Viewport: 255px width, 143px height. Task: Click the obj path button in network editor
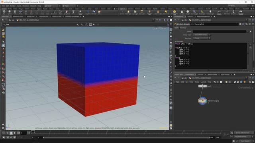tap(184, 78)
